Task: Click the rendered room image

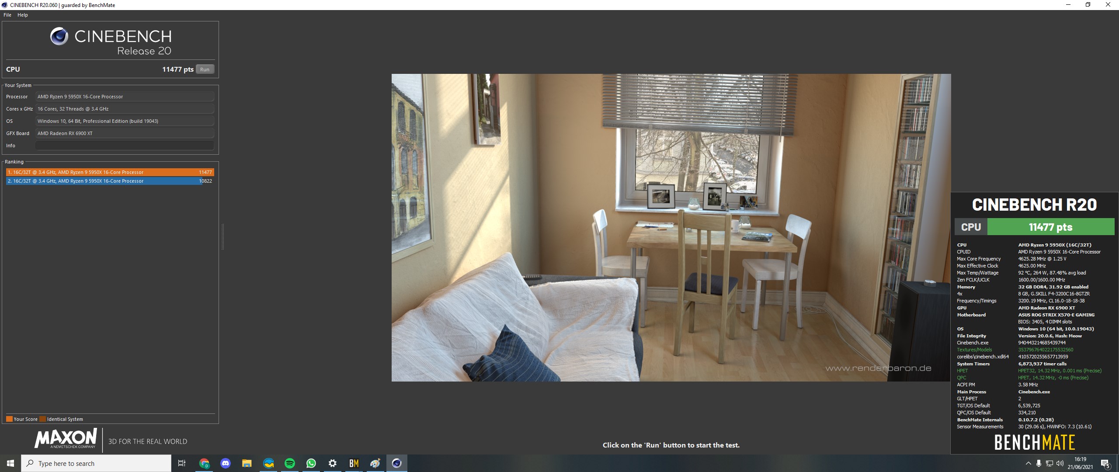Action: [x=671, y=227]
